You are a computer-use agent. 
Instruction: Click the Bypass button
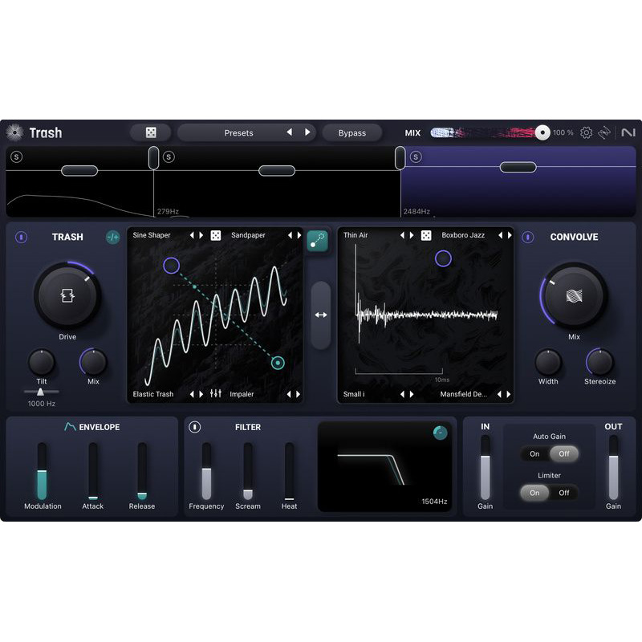pos(352,132)
